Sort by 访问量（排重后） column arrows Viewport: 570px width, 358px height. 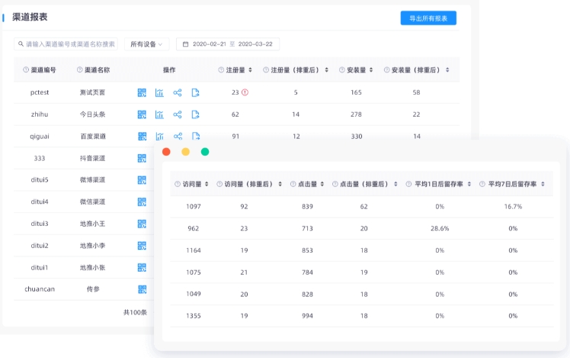[280, 184]
